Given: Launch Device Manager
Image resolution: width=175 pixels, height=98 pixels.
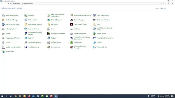Looking at the screenshot, I should 77,20.
